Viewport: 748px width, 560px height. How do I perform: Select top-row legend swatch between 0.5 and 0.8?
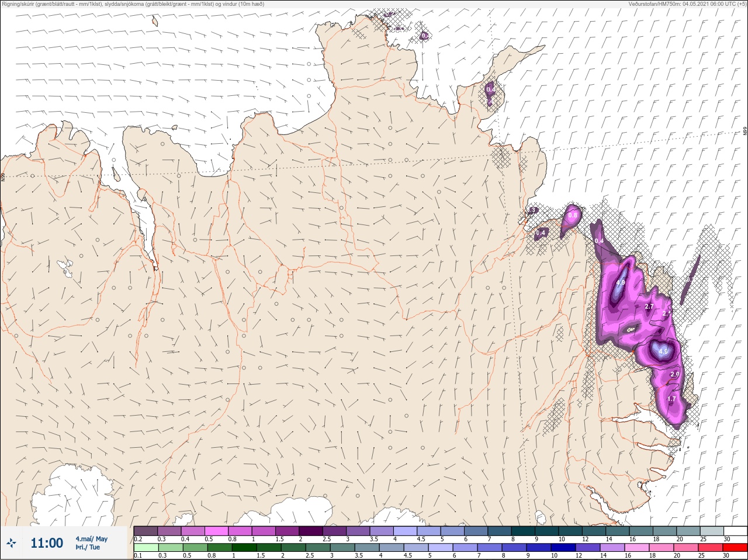pyautogui.click(x=216, y=531)
